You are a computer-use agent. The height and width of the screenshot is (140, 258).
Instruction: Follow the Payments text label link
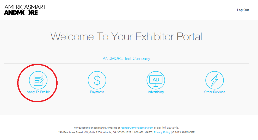click(x=97, y=92)
